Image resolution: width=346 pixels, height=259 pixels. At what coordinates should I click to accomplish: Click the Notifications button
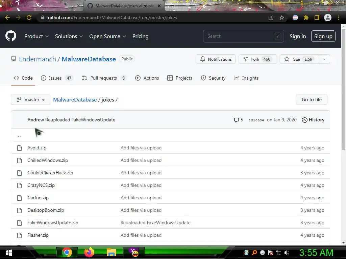coord(216,59)
